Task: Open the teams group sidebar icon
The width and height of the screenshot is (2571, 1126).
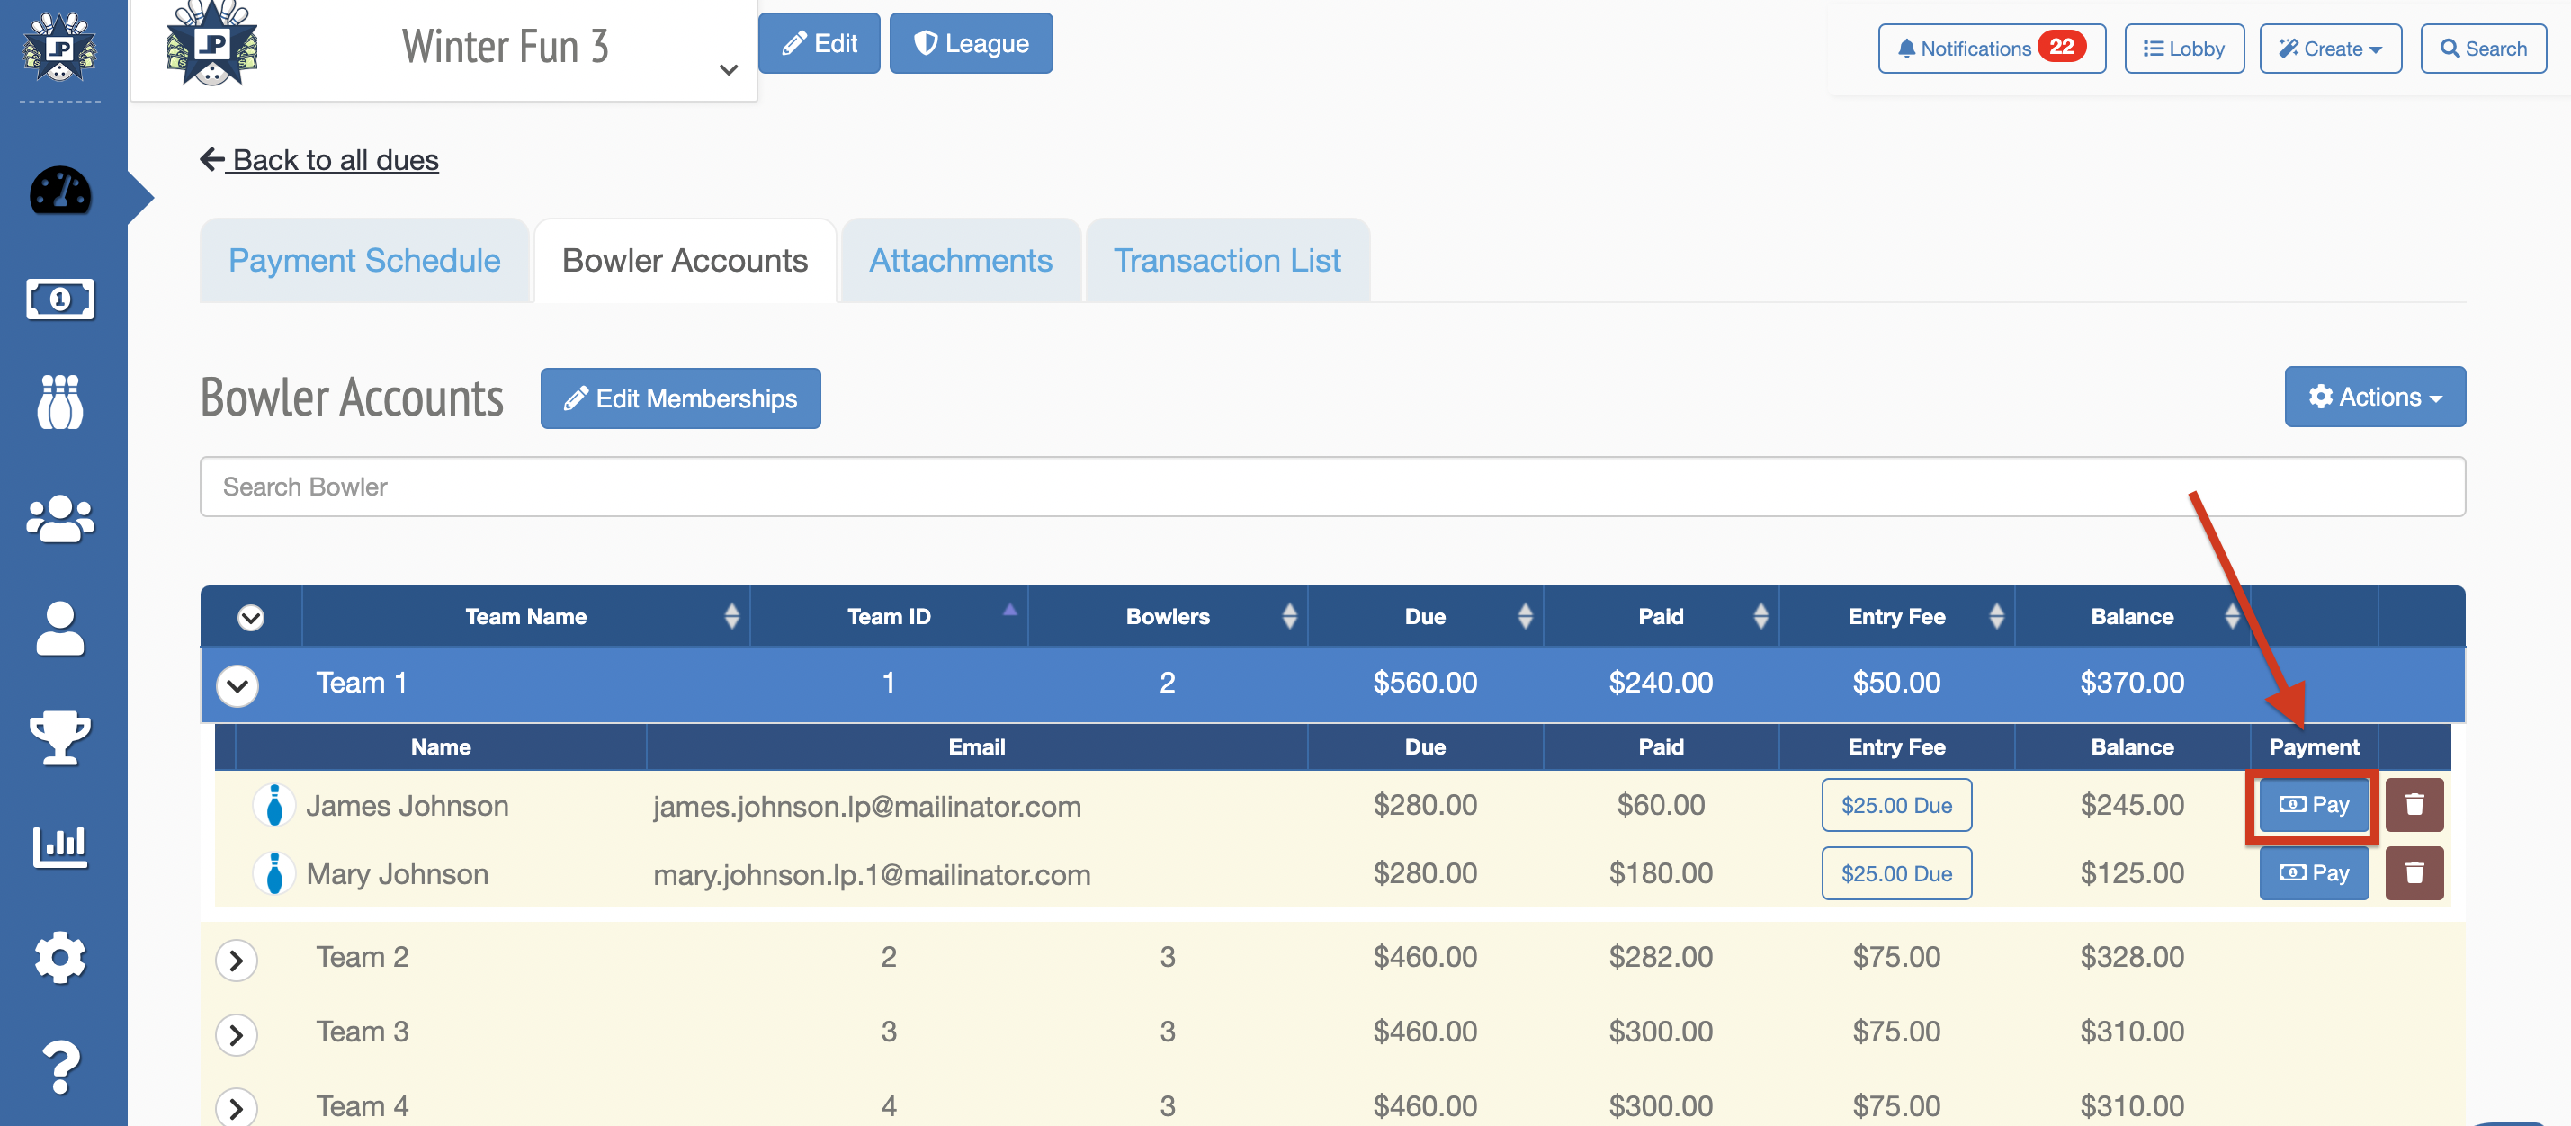Action: pos(60,518)
